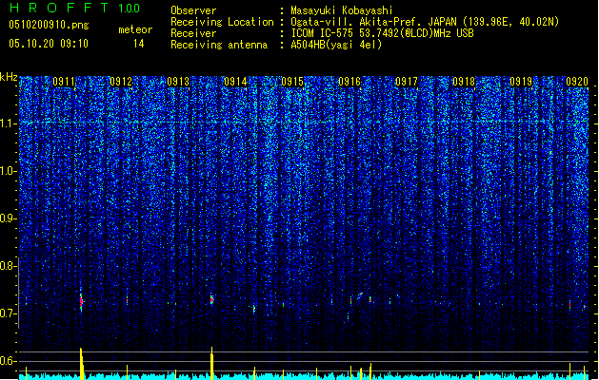599x380 pixels.
Task: Click the Observer label
Action: click(x=193, y=10)
